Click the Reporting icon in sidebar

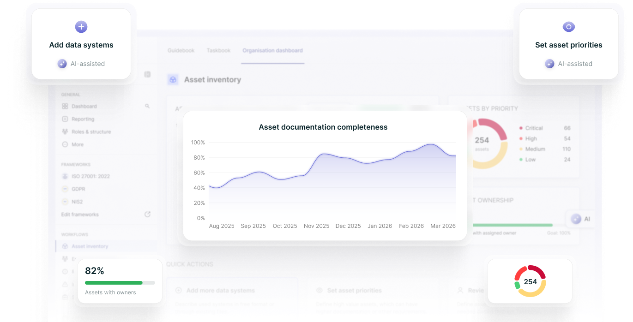click(x=65, y=119)
